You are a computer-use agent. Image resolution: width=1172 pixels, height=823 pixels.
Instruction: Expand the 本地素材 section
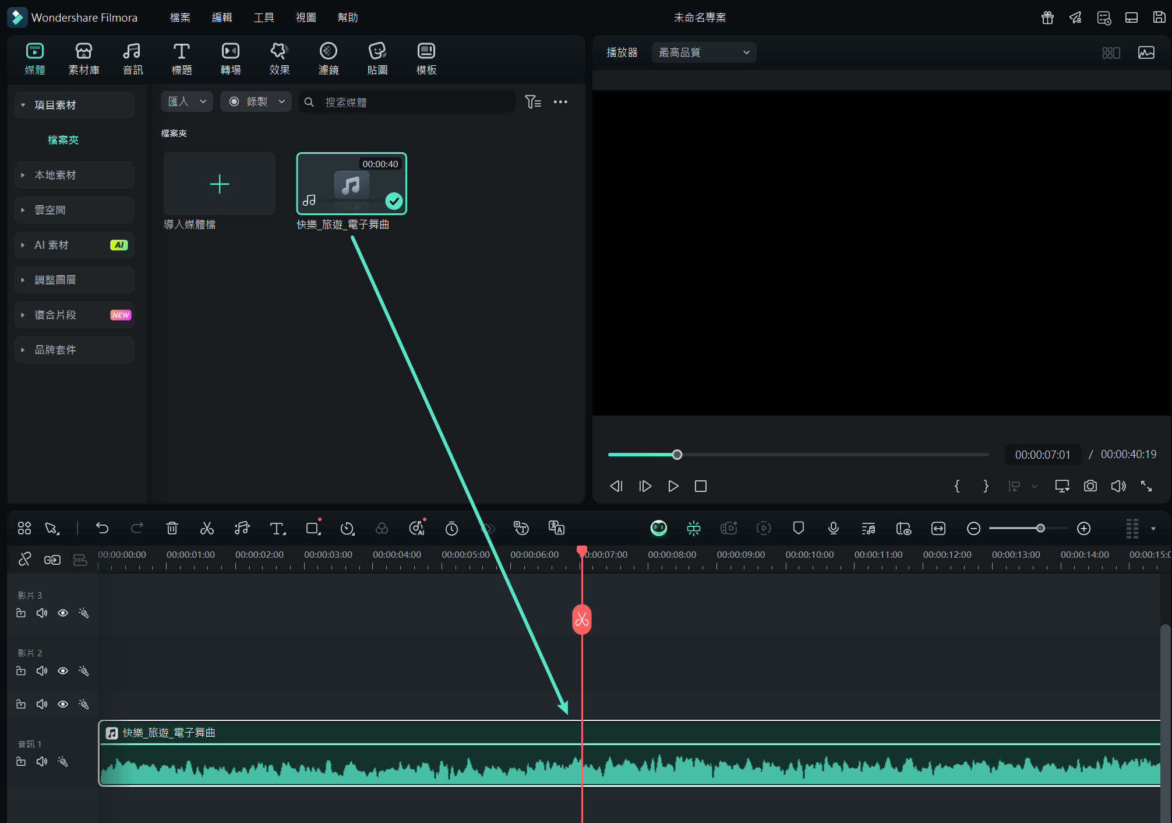tap(75, 175)
